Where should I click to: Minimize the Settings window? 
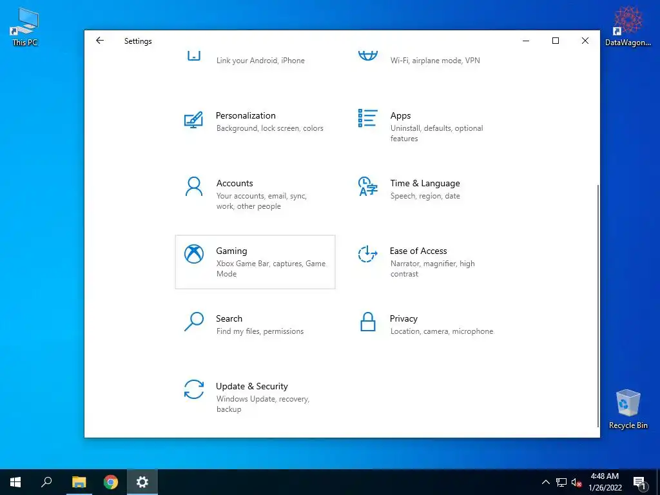point(526,41)
